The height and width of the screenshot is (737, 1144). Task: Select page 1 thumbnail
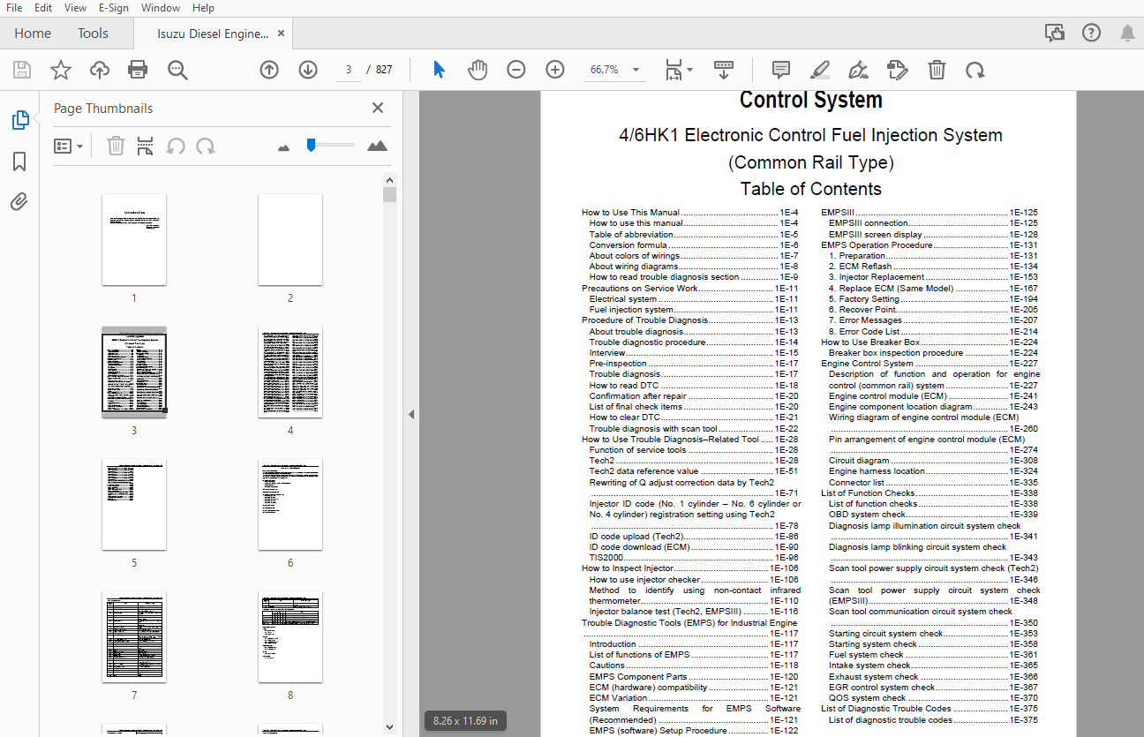[x=134, y=239]
